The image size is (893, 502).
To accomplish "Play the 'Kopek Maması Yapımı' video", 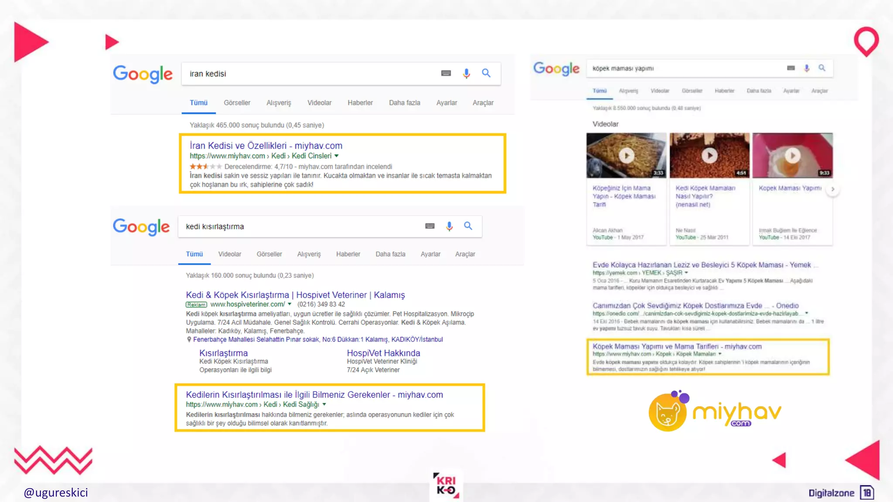I will 792,156.
